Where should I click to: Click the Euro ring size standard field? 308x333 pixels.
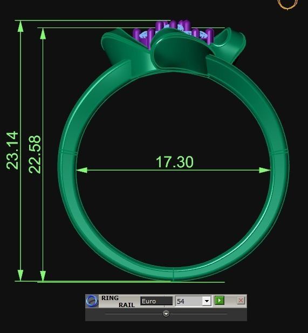coord(156,301)
